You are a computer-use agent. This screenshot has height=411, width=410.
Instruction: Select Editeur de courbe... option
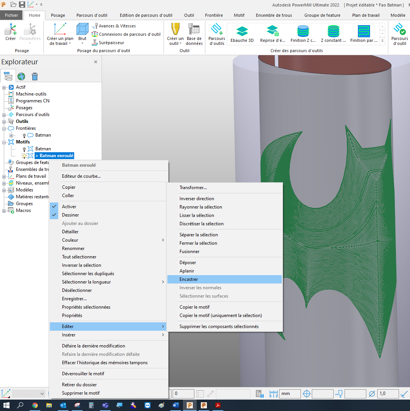pos(81,176)
